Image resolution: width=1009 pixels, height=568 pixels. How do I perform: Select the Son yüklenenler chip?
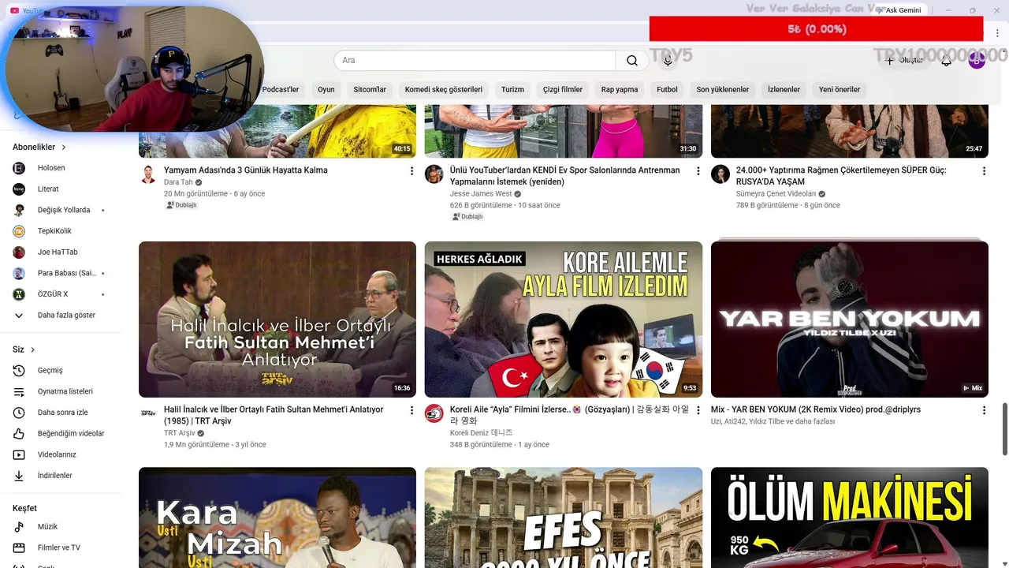tap(723, 89)
